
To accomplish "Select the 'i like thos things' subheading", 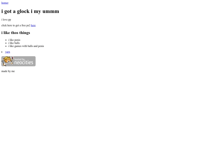I will (16, 33).
